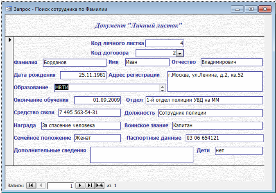Viewport: 276px width, 193px height.
Task: Create a new blank record
Action: coord(100,186)
